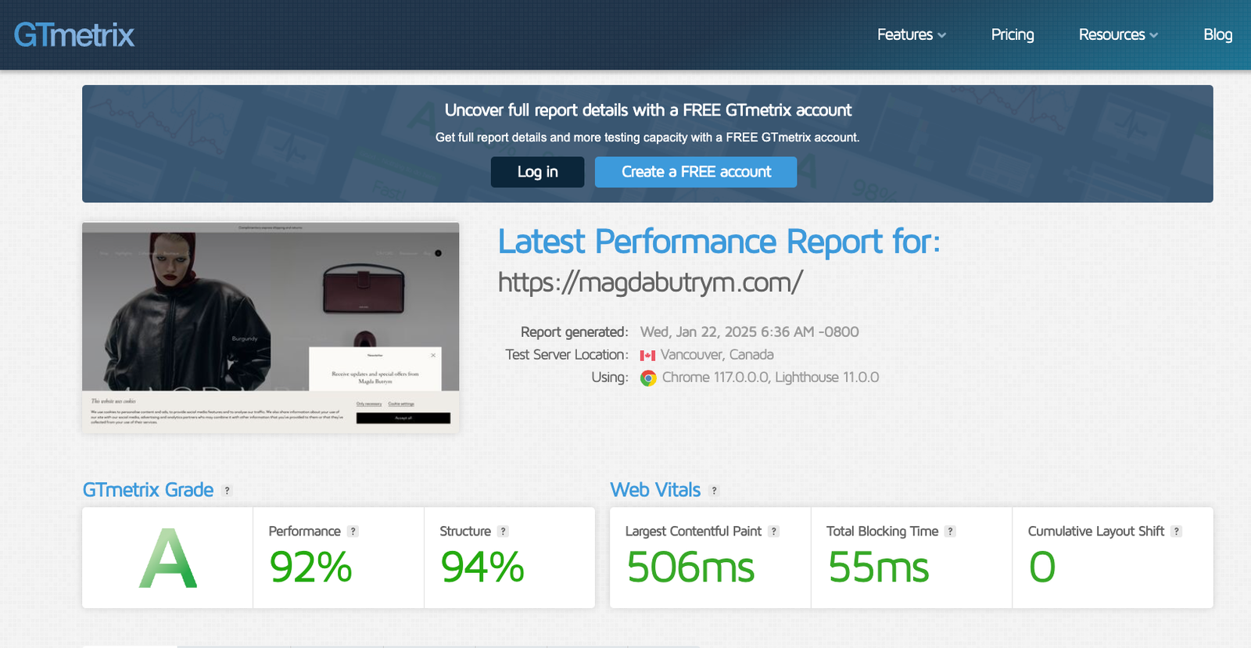Image resolution: width=1251 pixels, height=648 pixels.
Task: Click Create a FREE account button
Action: (696, 172)
